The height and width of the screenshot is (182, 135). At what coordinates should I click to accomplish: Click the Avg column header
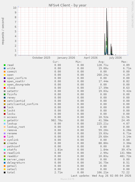point(102,62)
